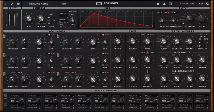Open the preset browser folder icon
Image resolution: width=214 pixels, height=112 pixels.
158,4
